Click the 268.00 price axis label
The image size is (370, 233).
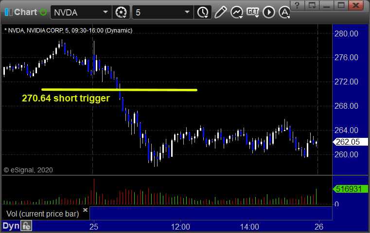[346, 106]
